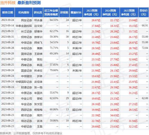Image resolution: width=149 pixels, height=135 pixels.
Task: Click the 2024 forecast 29.59亿
Action: click(x=115, y=87)
